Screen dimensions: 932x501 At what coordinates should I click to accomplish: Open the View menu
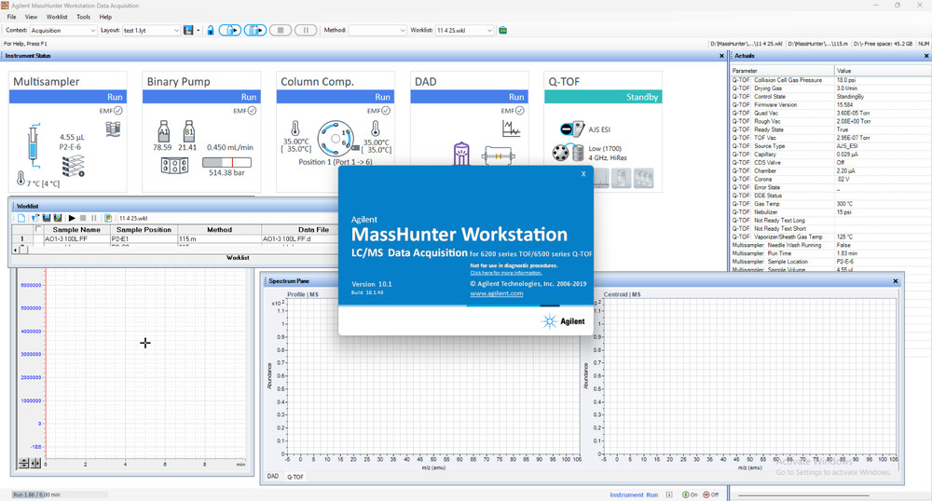(x=31, y=17)
